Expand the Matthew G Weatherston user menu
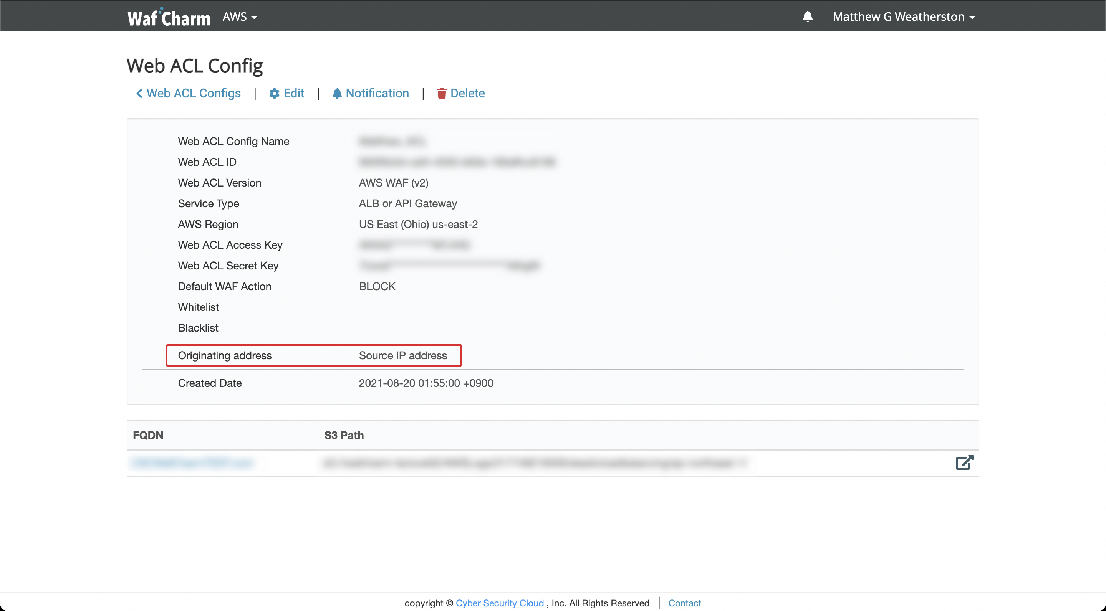Image resolution: width=1106 pixels, height=611 pixels. [904, 17]
